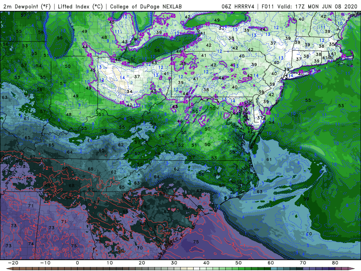
Task: Click the -10 label on the color scale
Action: pyautogui.click(x=45, y=262)
